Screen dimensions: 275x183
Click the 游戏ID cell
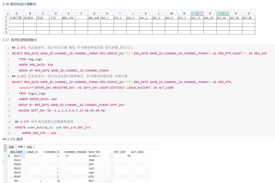(x=30, y=18)
